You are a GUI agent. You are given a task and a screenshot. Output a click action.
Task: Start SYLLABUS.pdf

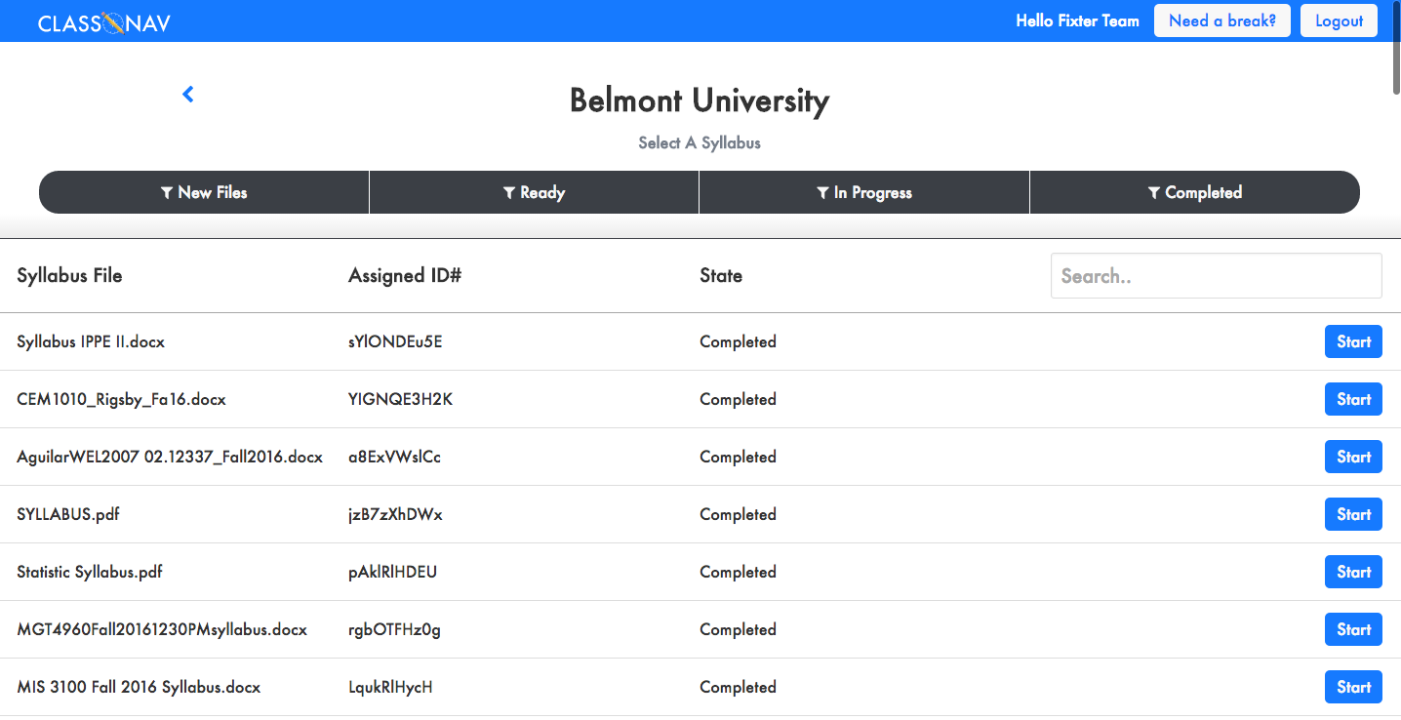click(x=1353, y=514)
